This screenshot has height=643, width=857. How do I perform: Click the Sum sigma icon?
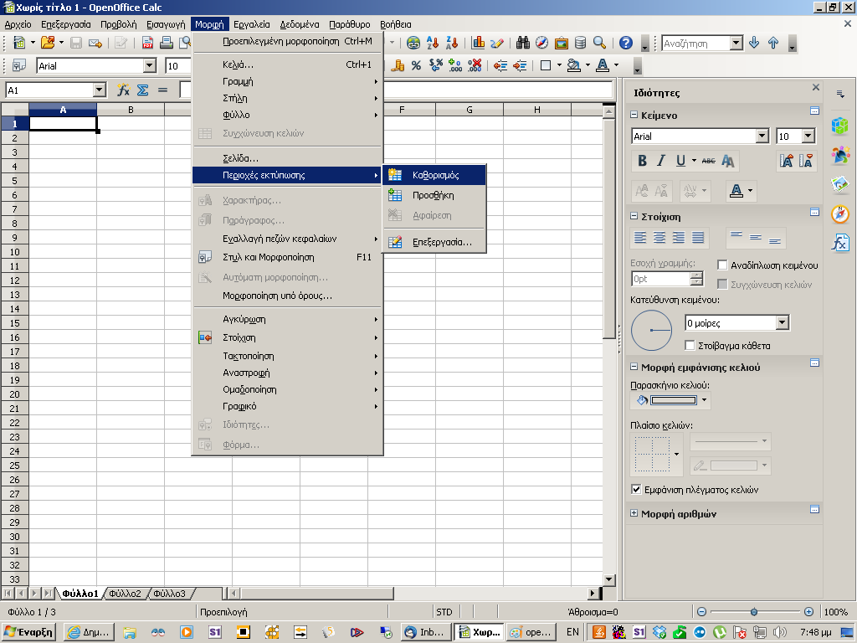click(142, 90)
